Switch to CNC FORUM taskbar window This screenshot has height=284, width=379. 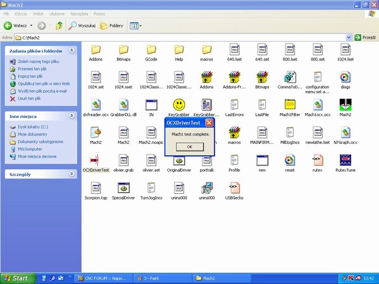(x=104, y=278)
